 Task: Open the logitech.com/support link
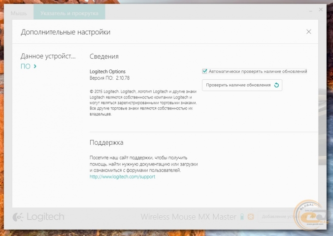point(122,177)
